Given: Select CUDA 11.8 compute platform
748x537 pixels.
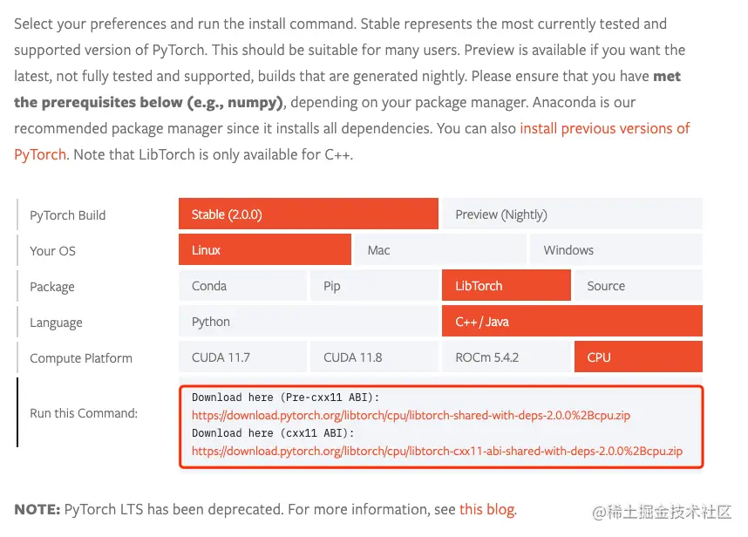Looking at the screenshot, I should coord(374,357).
